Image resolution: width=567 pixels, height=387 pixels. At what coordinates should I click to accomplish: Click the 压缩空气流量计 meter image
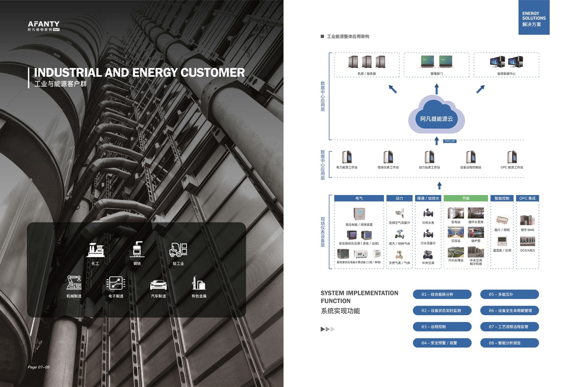tap(399, 214)
